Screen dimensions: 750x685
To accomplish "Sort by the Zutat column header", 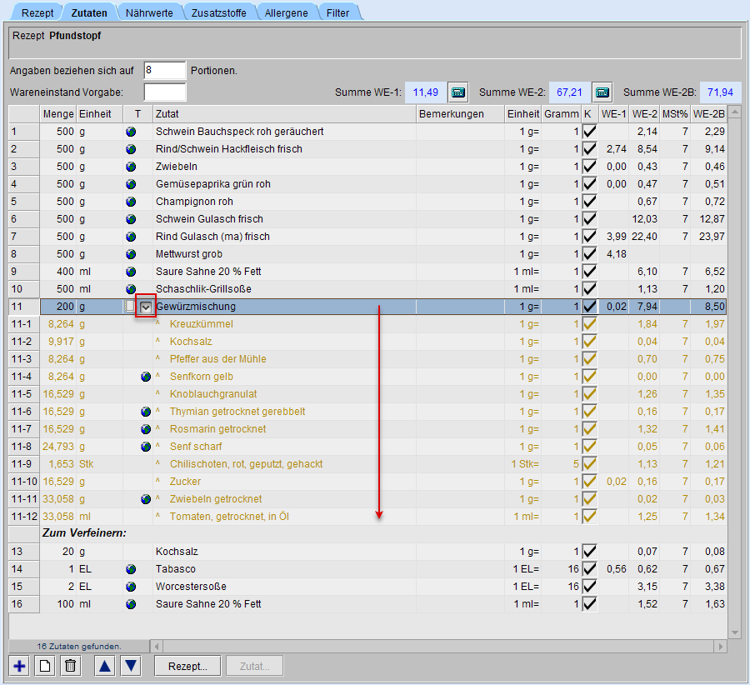I will point(283,114).
